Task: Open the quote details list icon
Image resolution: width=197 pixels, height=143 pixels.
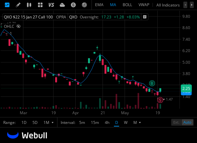Action: [x=145, y=17]
